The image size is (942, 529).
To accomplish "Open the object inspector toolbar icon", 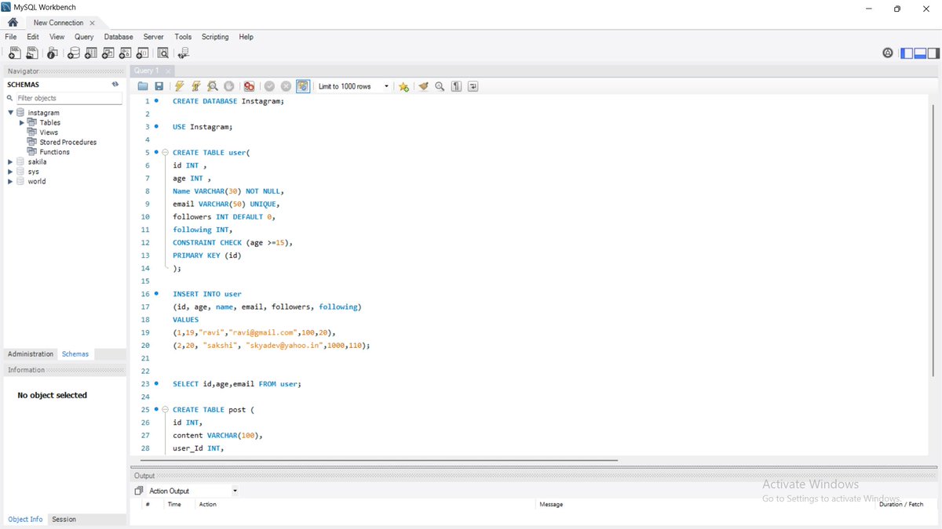I will coord(52,53).
